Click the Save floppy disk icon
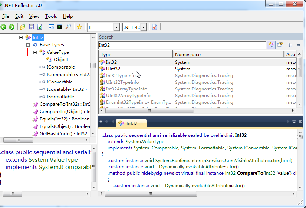The width and height of the screenshot is (306, 208). (32, 27)
